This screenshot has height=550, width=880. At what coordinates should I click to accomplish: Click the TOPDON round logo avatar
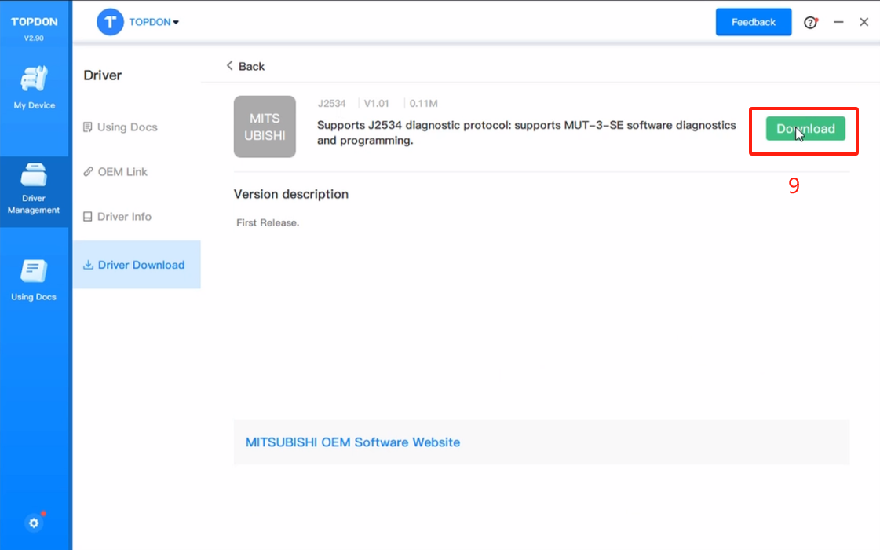coord(111,22)
